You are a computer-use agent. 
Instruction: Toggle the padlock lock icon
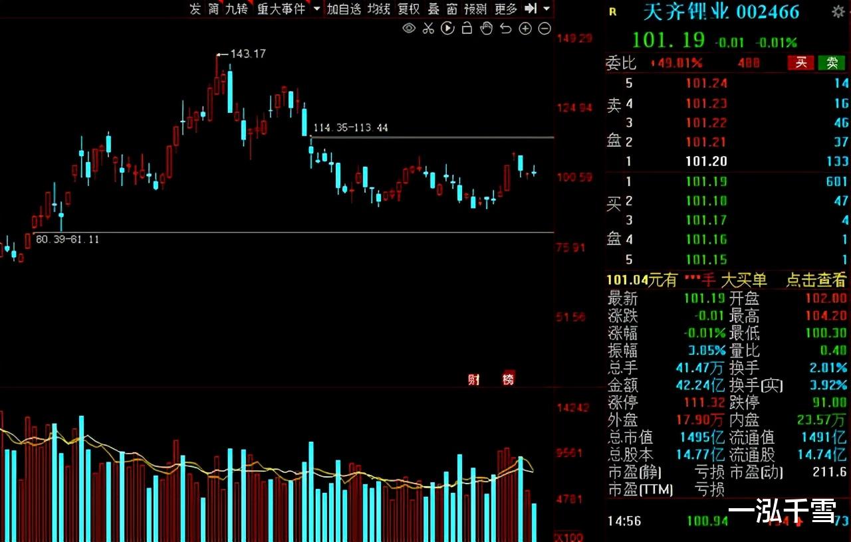coord(467,29)
